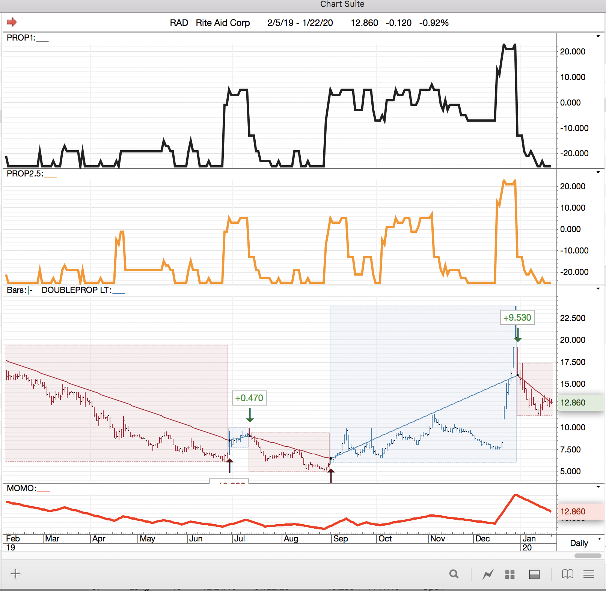Image resolution: width=606 pixels, height=591 pixels.
Task: Click the list lines icon at bottom right
Action: 589,574
